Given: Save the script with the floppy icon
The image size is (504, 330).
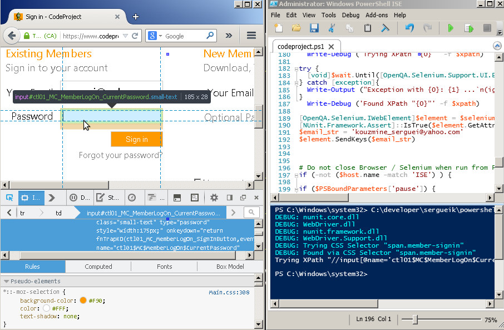Looking at the screenshot, I should click(x=314, y=28).
